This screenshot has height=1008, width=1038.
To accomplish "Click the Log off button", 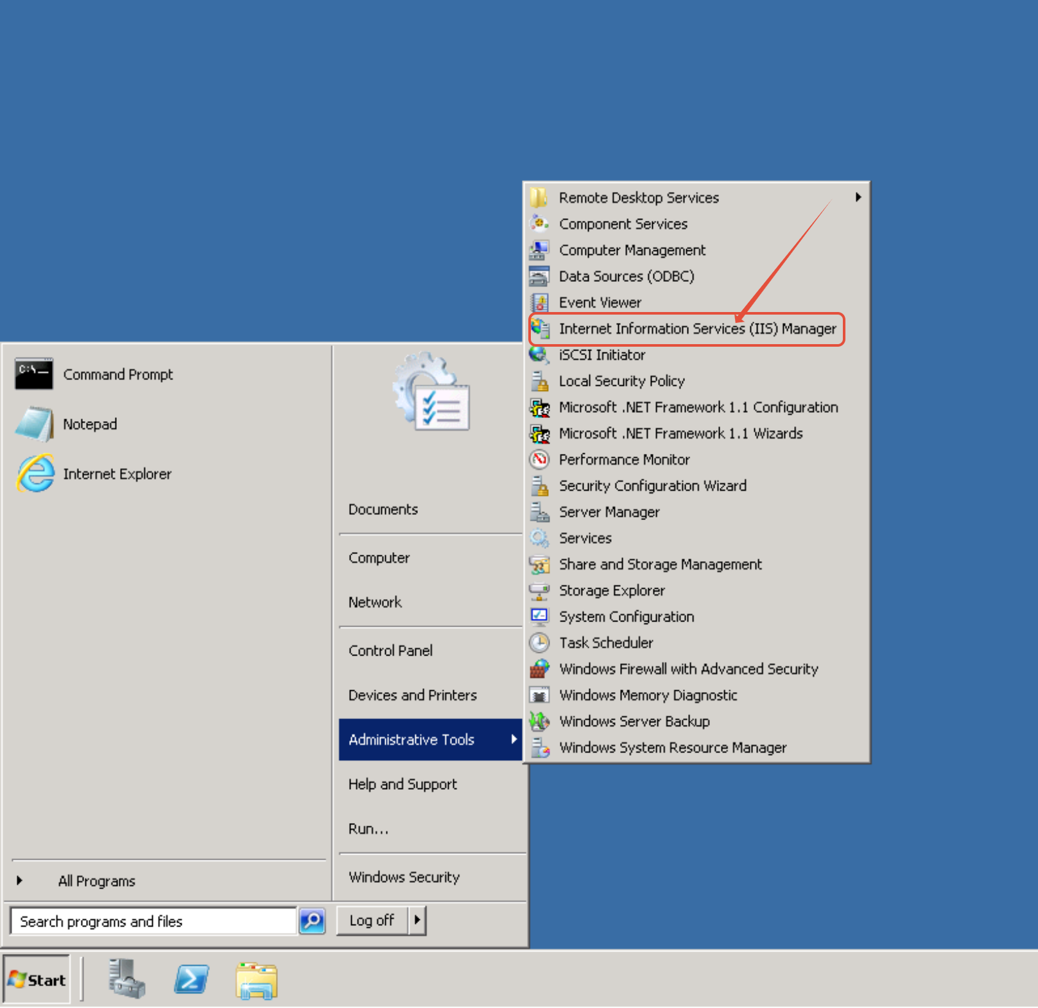I will [372, 921].
